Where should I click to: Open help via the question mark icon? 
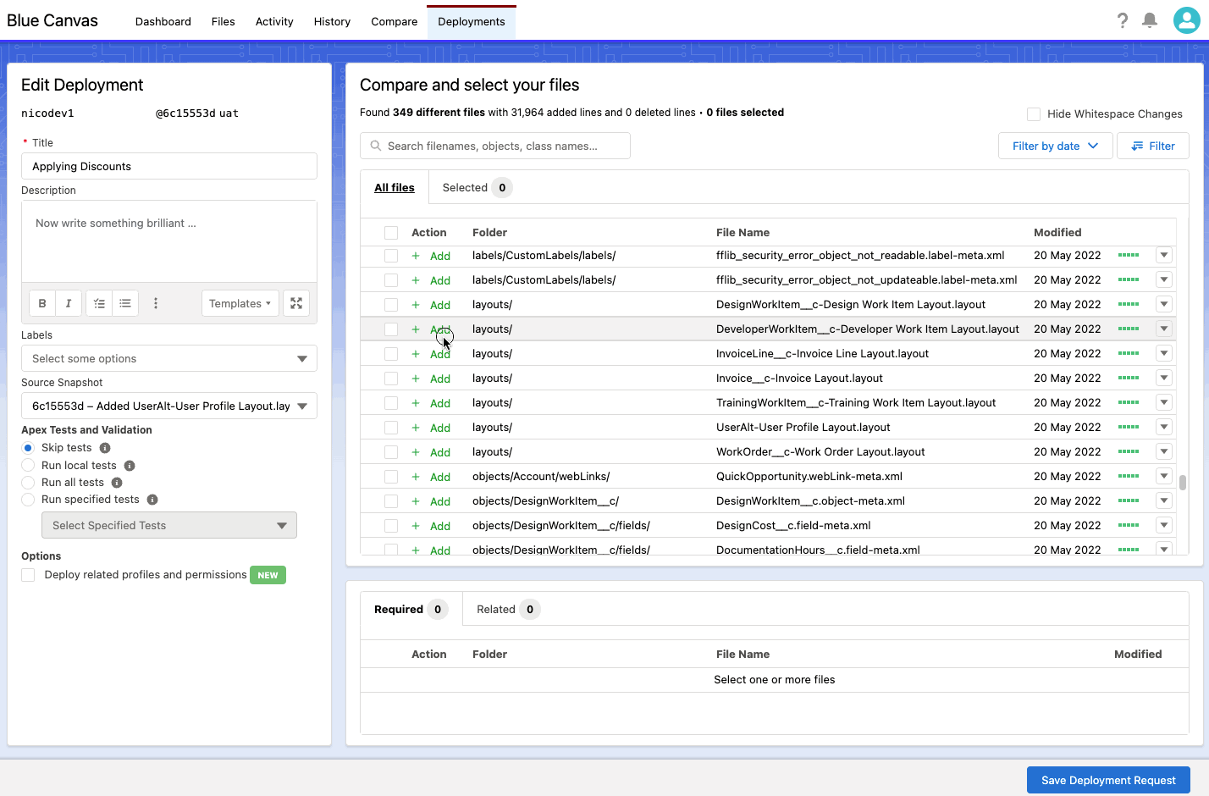coord(1122,20)
